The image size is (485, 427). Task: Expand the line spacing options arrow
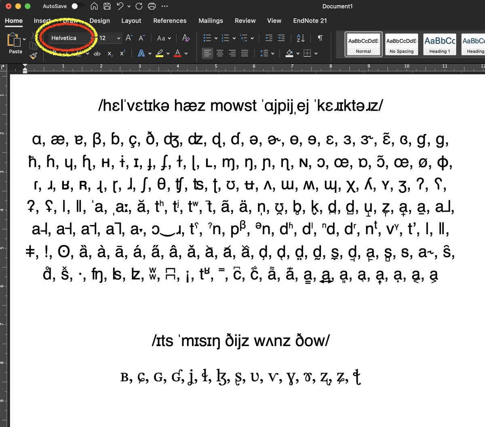[x=273, y=53]
